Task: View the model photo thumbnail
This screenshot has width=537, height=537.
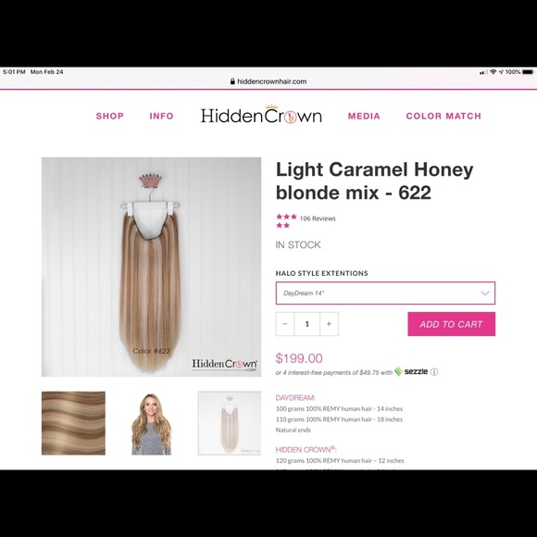Action: 151,424
